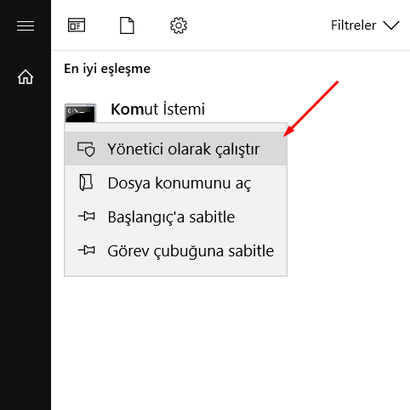Click empty black sidebar area below Home icon
Screen dimensions: 410x410
(26, 240)
